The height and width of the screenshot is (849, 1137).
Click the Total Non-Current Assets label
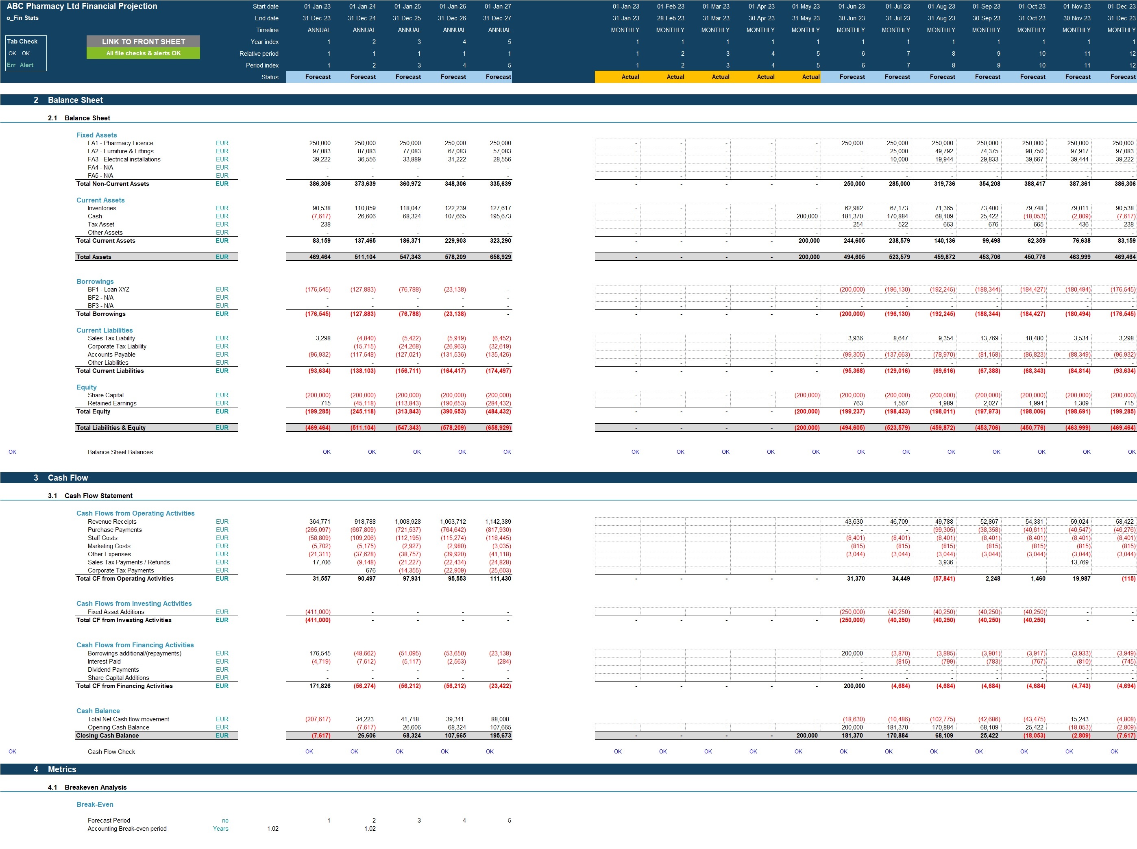tap(113, 184)
